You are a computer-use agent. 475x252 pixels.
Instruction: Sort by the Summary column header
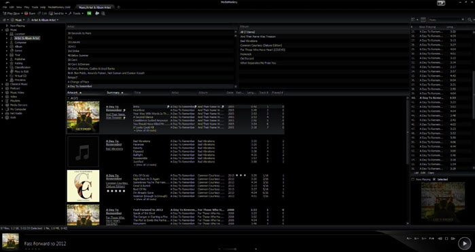pos(113,92)
